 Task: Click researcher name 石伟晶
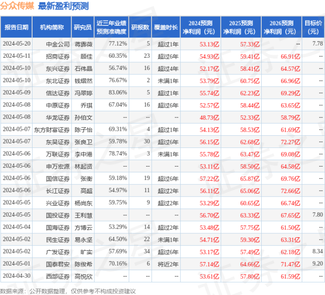[x=83, y=69]
